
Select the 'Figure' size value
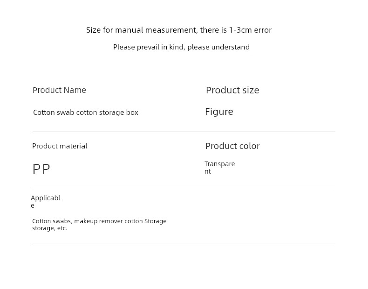(x=219, y=112)
